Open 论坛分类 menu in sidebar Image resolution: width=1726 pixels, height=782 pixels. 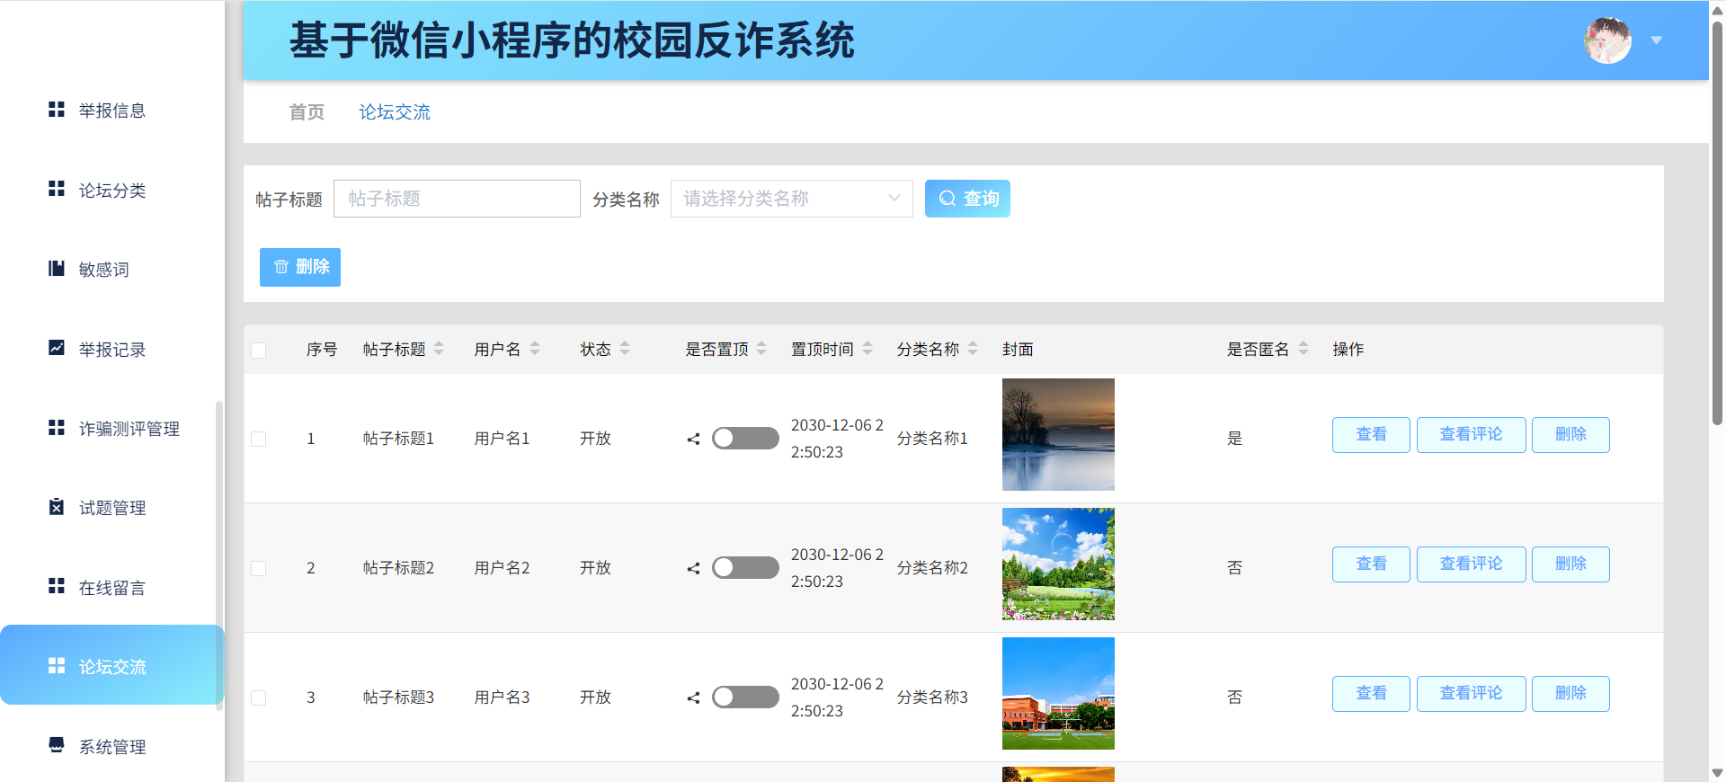pos(112,190)
